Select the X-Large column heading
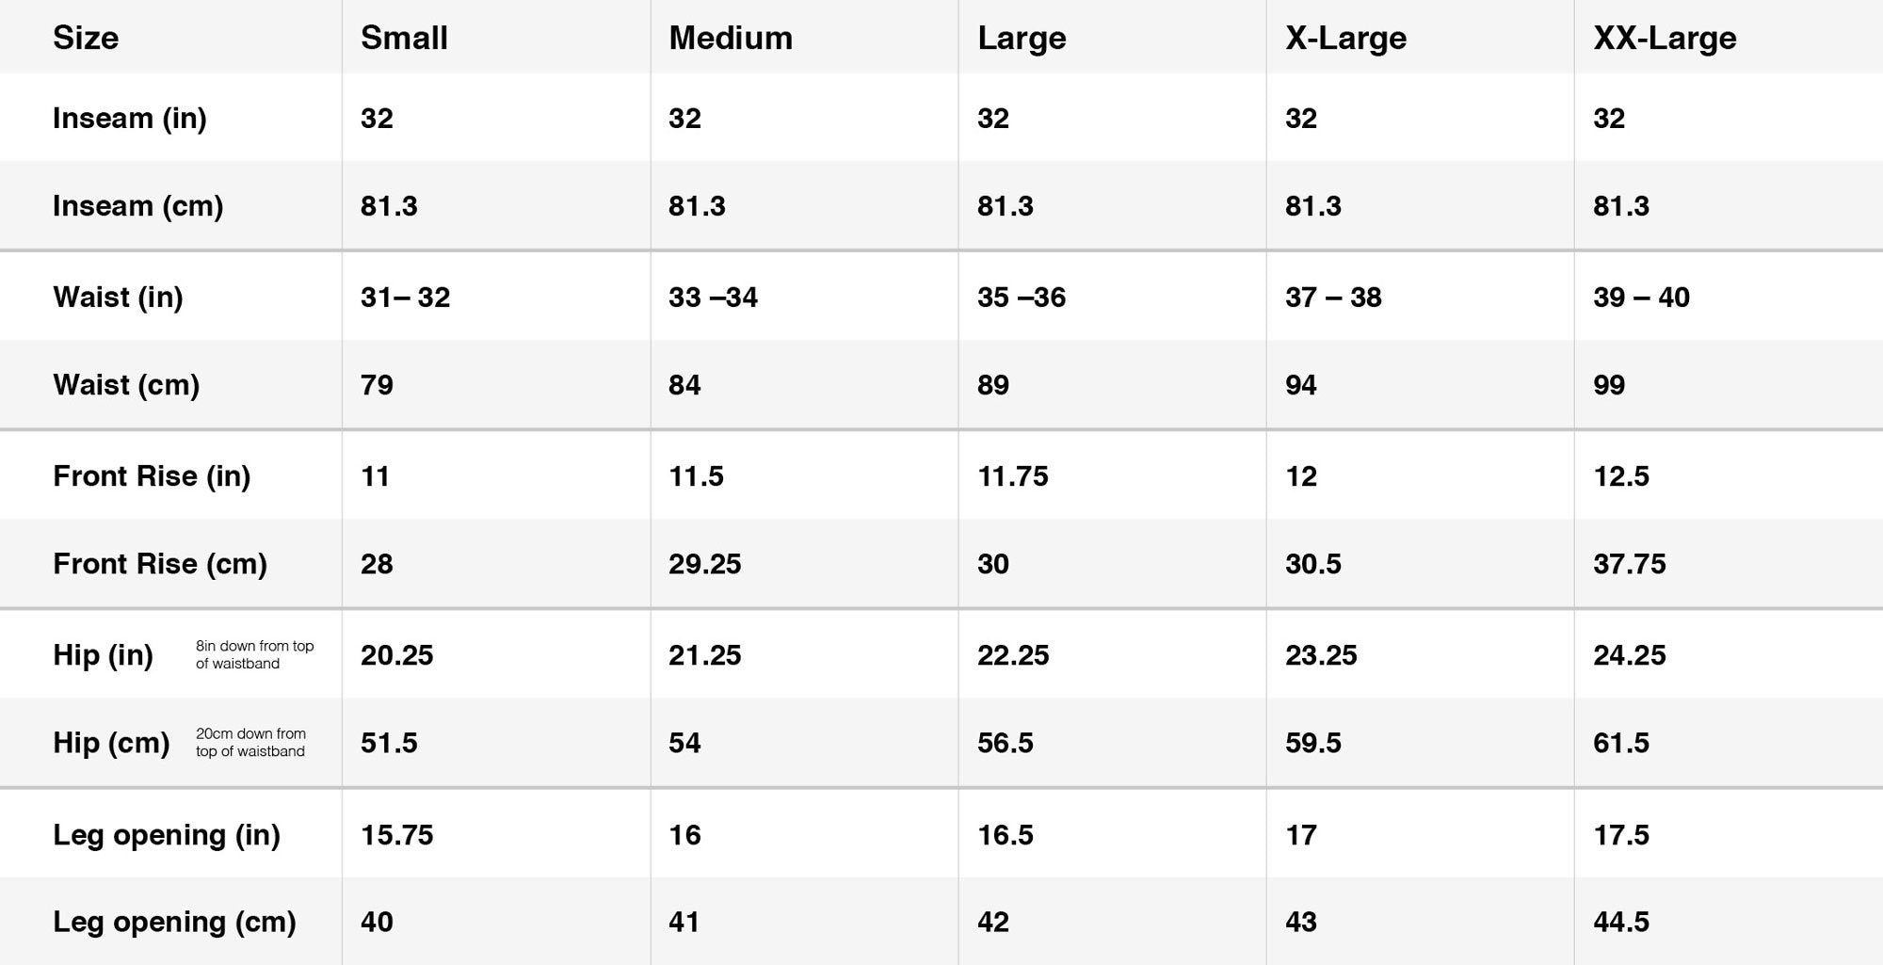The width and height of the screenshot is (1883, 965). [1345, 39]
